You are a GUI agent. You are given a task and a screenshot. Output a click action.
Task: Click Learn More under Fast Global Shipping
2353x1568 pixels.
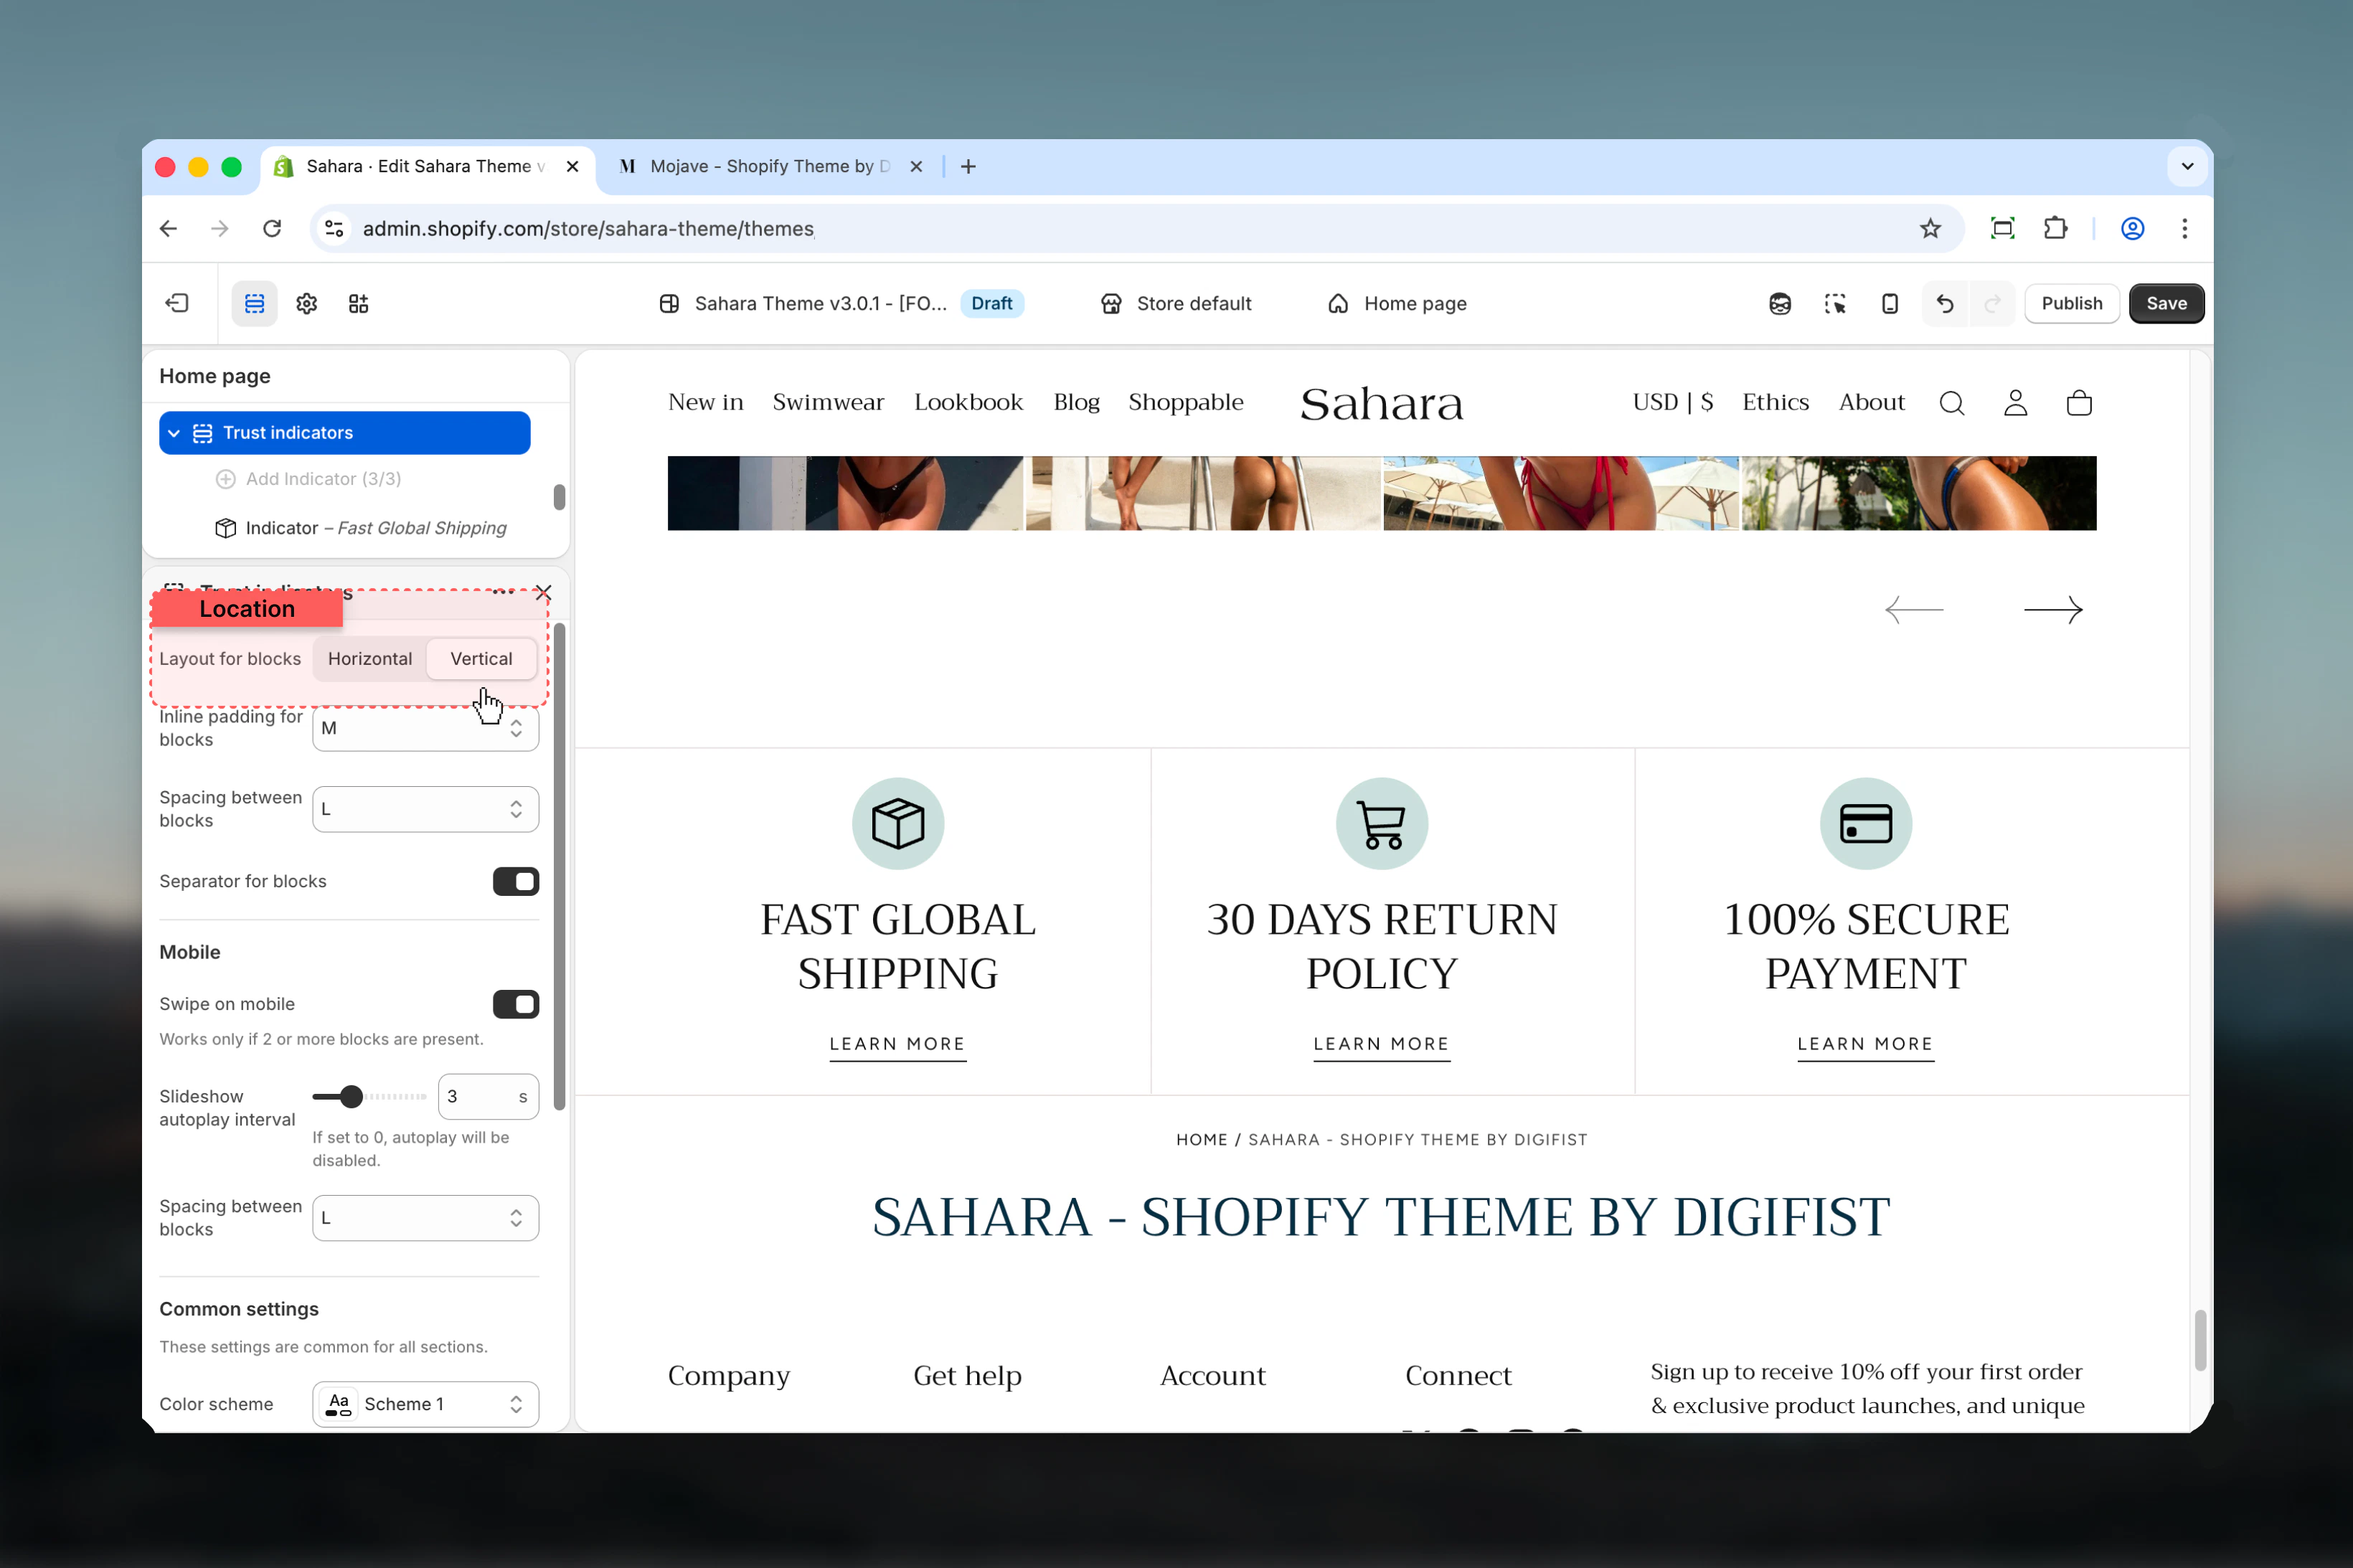point(898,1045)
